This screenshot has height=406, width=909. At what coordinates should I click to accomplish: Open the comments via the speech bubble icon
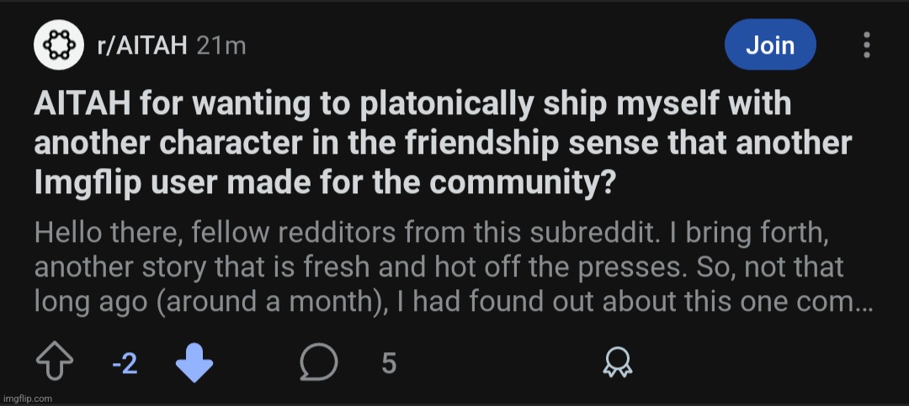[319, 363]
